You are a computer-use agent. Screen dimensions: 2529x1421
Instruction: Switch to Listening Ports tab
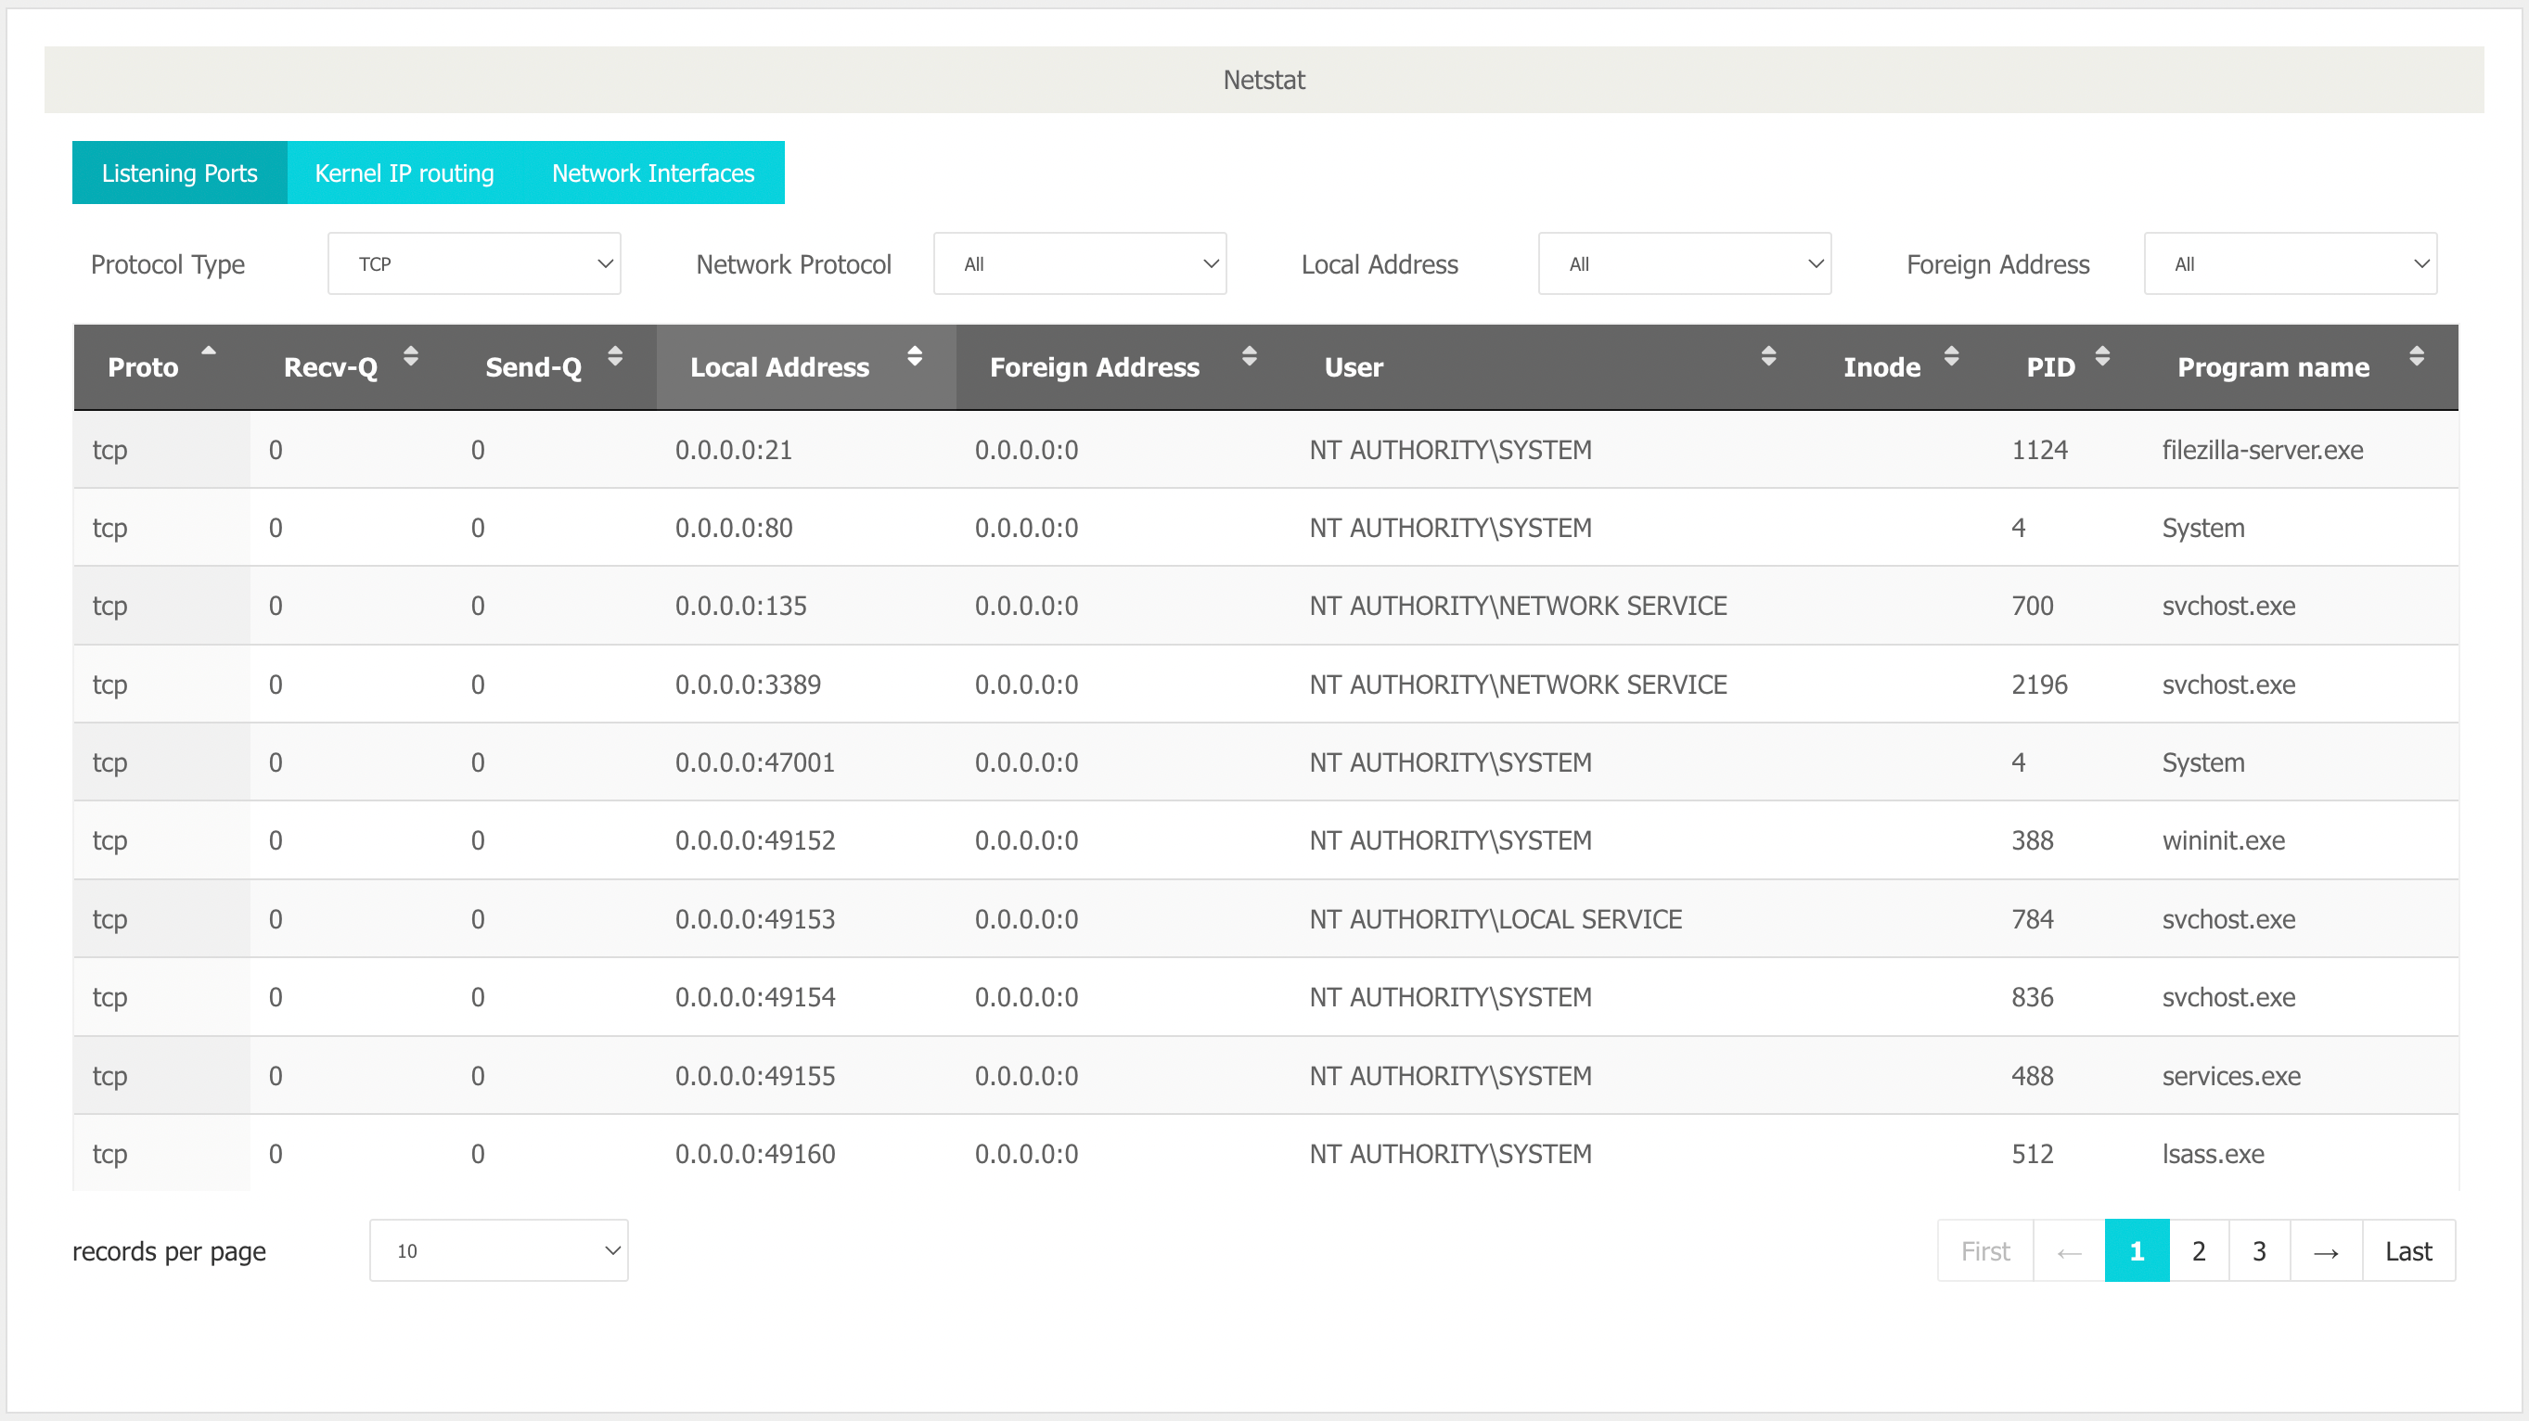180,173
